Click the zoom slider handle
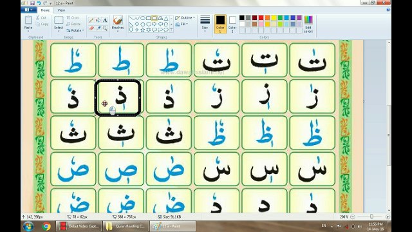412x232 pixels. click(371, 217)
